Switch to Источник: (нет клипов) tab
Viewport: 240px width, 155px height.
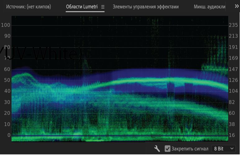pos(29,7)
